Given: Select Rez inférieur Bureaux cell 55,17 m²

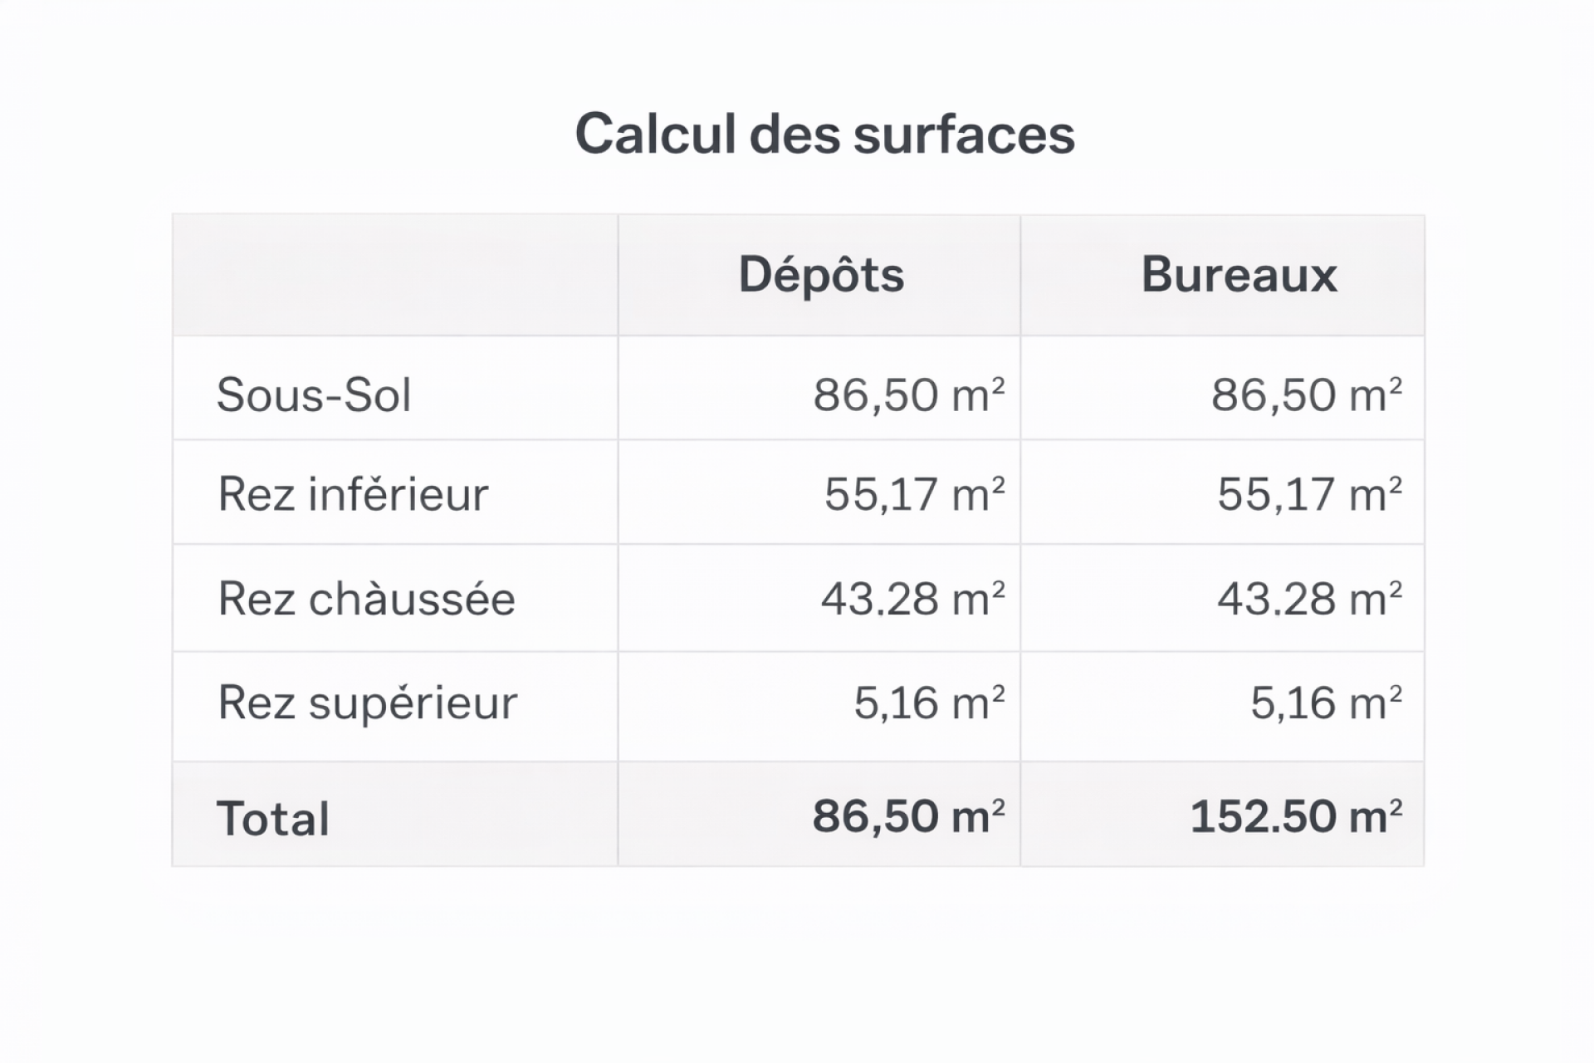Looking at the screenshot, I should 1309,494.
